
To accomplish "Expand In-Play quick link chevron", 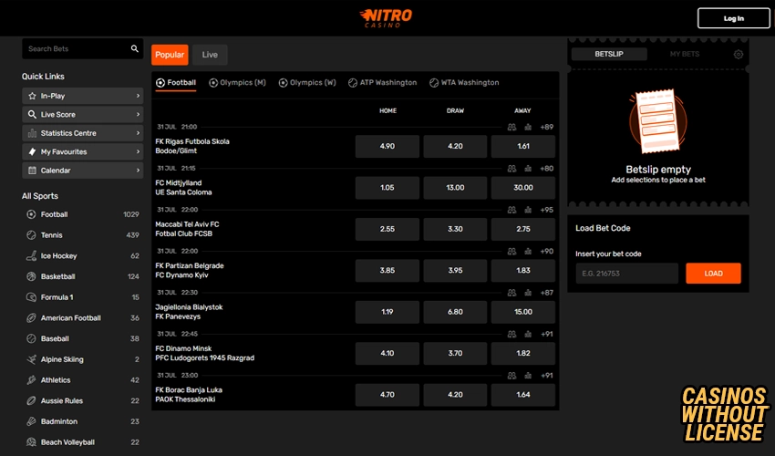I will click(x=138, y=96).
